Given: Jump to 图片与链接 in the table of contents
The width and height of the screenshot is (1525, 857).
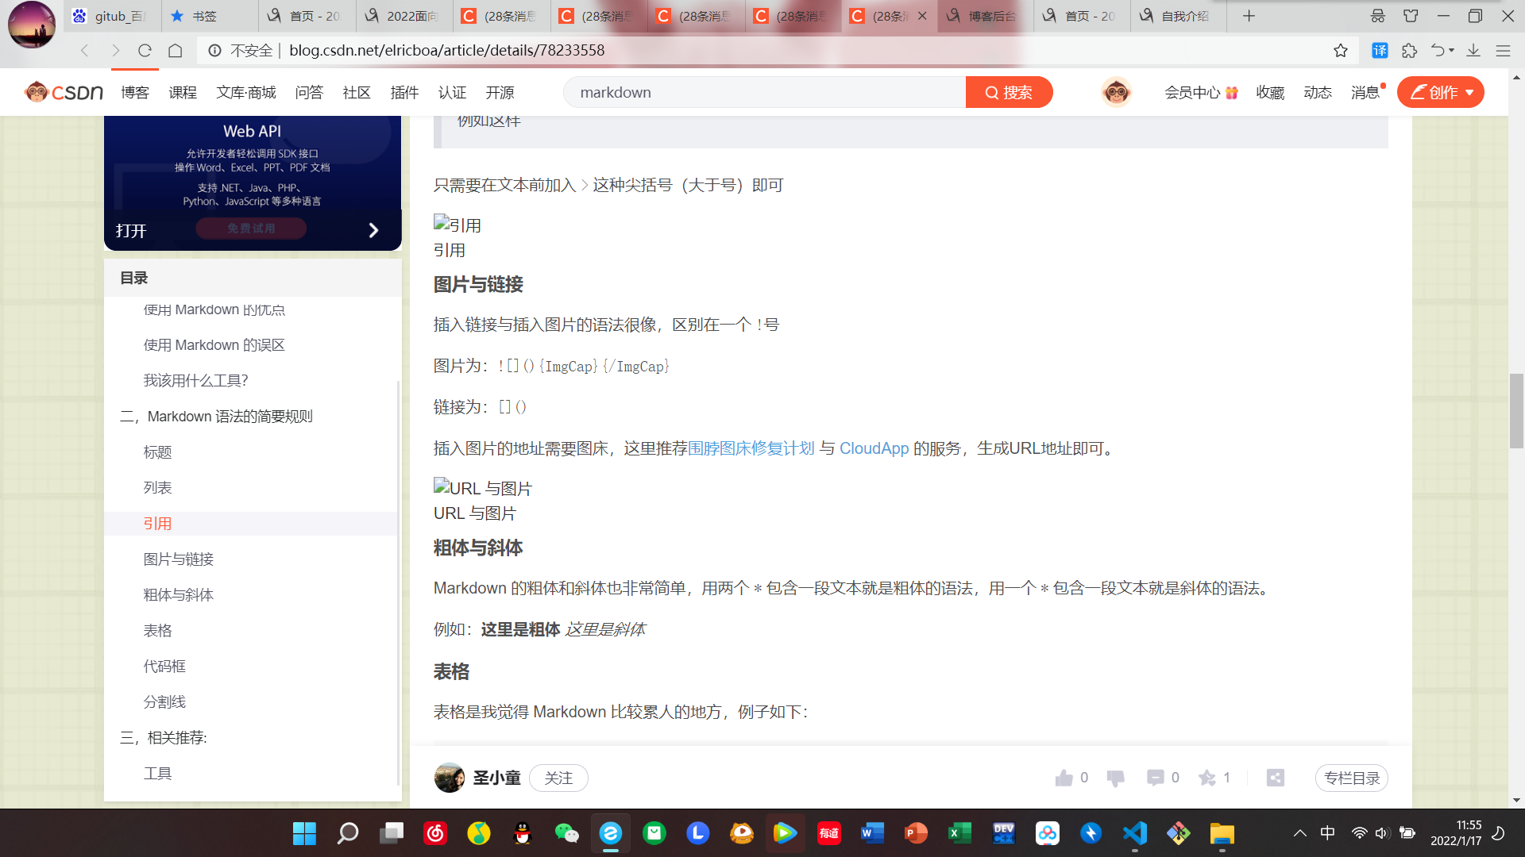Looking at the screenshot, I should pyautogui.click(x=178, y=559).
